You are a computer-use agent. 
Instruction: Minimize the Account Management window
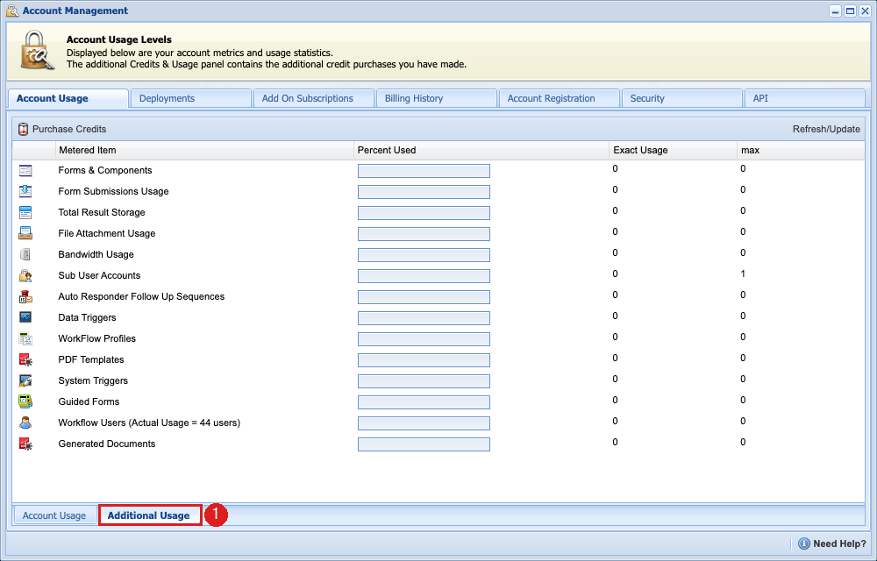[x=835, y=11]
